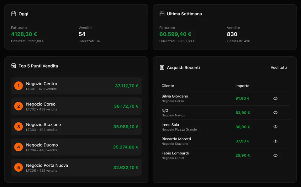The height and width of the screenshot is (187, 301).
Task: View Fabio Lombardi purchase via eye icon
Action: tap(276, 155)
